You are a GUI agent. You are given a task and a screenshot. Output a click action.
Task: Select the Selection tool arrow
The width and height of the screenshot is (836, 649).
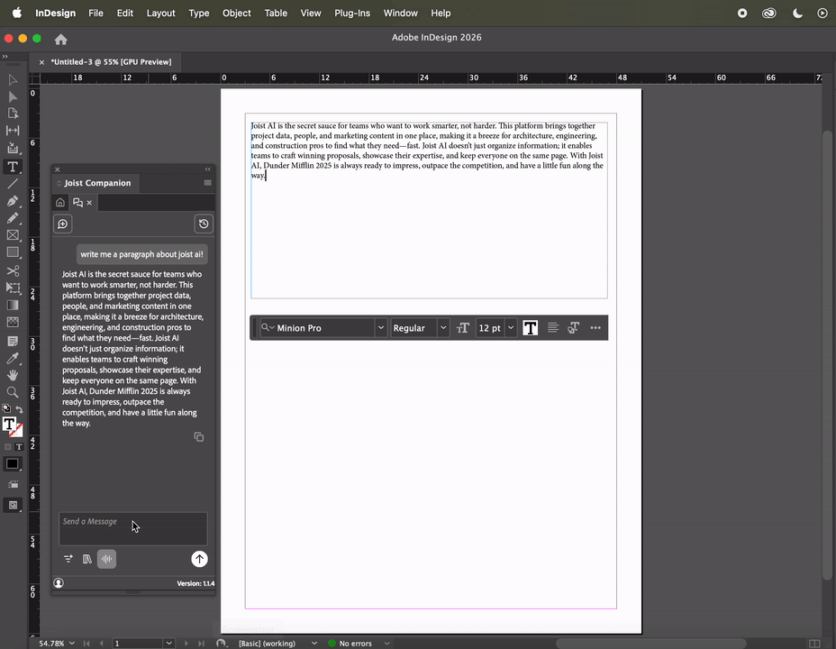13,80
